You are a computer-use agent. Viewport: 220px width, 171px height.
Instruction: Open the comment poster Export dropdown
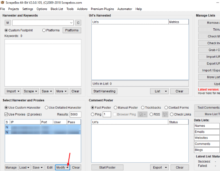coord(159,167)
